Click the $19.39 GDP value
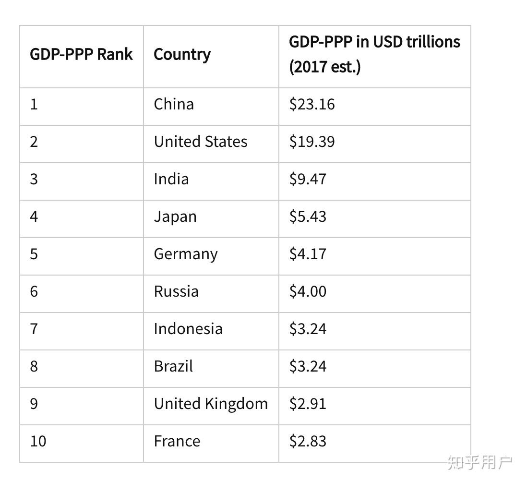The image size is (527, 481). pos(312,142)
